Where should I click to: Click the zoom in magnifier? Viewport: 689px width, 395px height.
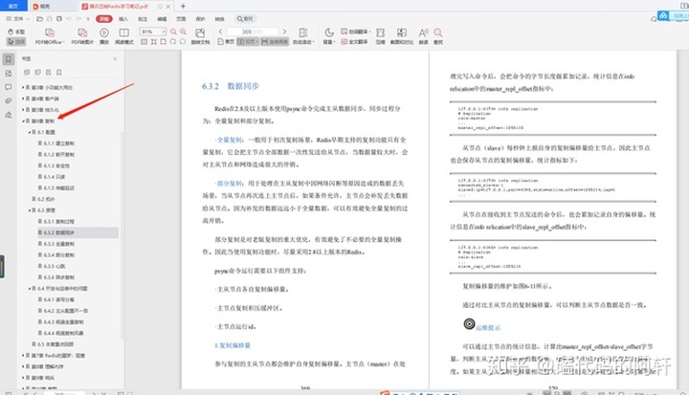(x=183, y=32)
